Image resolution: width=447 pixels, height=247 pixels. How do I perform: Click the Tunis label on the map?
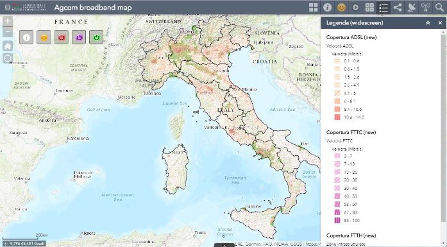[200, 232]
